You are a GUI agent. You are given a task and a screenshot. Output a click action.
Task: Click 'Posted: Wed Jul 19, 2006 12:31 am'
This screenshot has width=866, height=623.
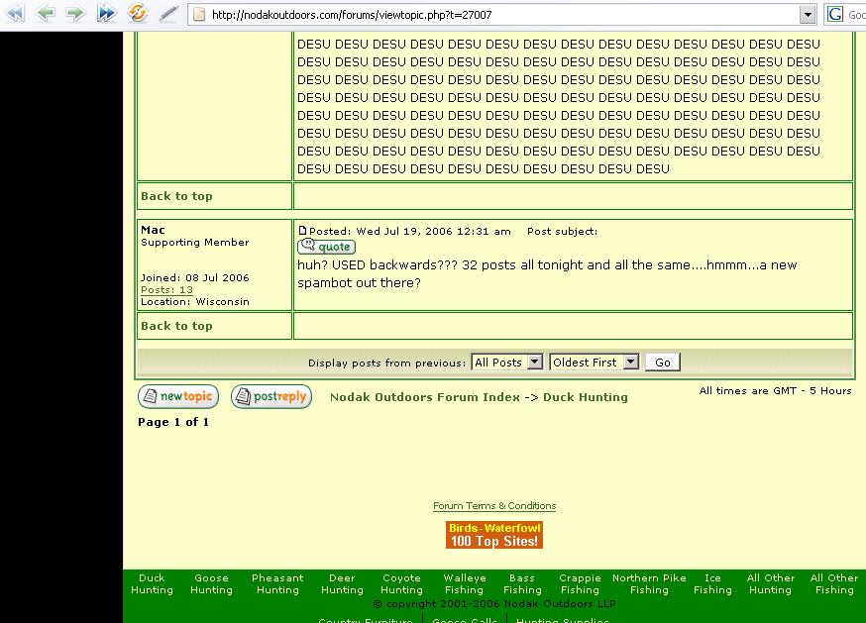[x=410, y=232]
